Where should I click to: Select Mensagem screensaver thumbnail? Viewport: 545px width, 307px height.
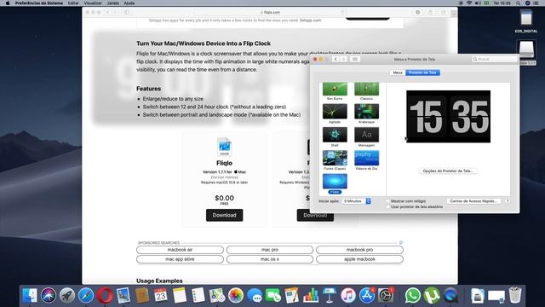(366, 135)
